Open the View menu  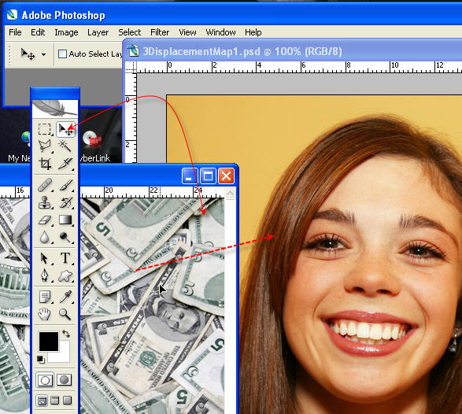coord(187,32)
